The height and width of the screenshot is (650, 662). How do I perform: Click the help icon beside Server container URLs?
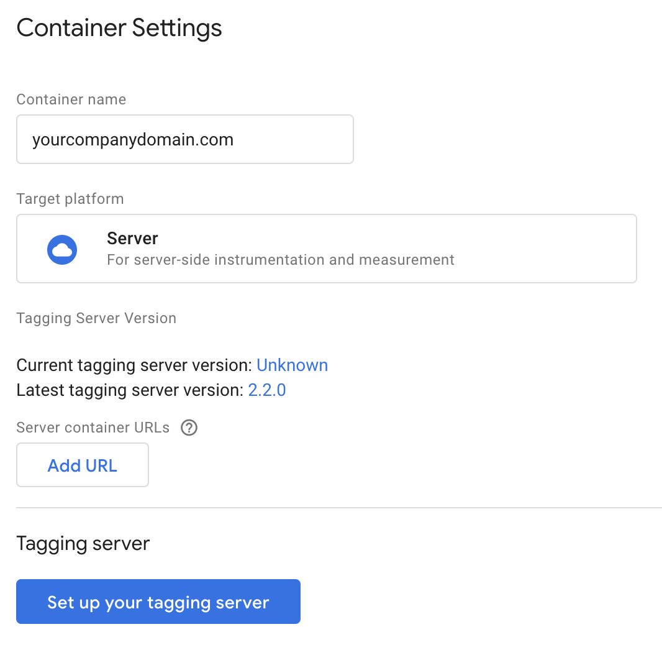pyautogui.click(x=189, y=428)
